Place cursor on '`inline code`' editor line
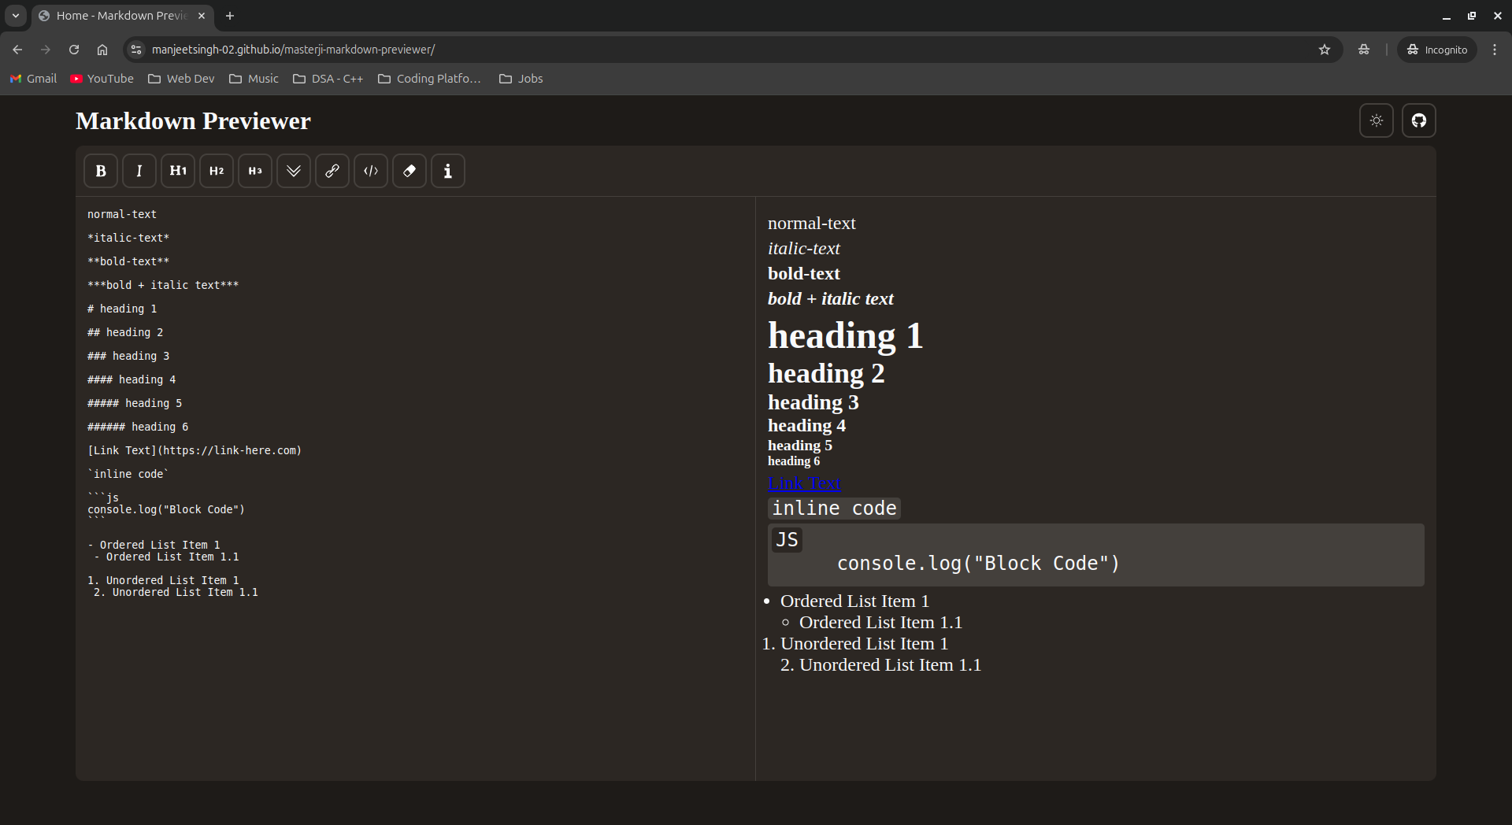1512x825 pixels. point(128,474)
